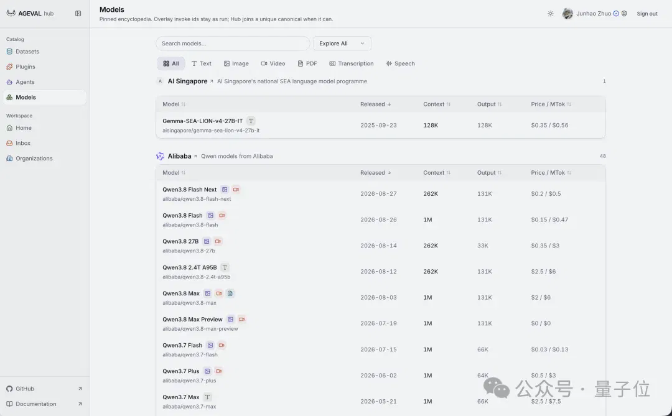The width and height of the screenshot is (672, 416).
Task: Select the All filter tab
Action: (171, 63)
